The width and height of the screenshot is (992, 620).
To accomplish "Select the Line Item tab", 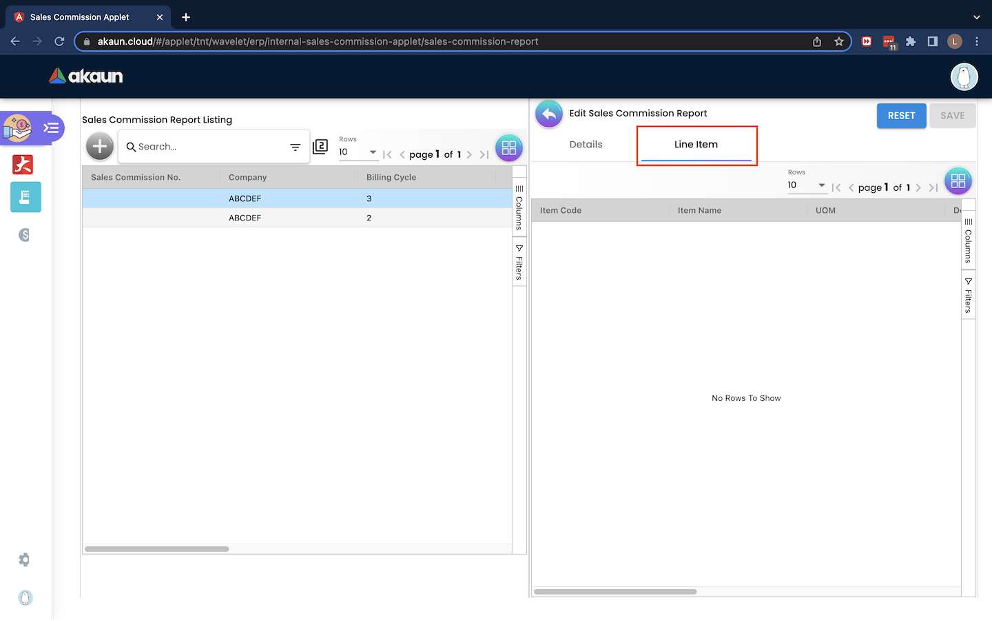I will coord(696,145).
